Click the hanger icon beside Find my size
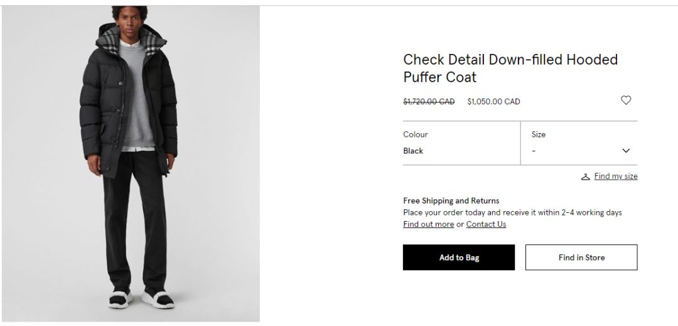 [x=586, y=177]
